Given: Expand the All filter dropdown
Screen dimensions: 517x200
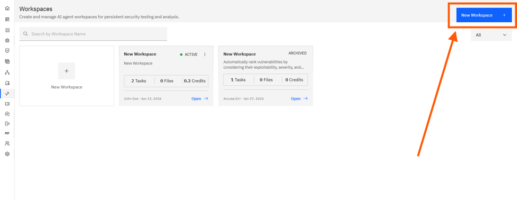Looking at the screenshot, I should [492, 35].
